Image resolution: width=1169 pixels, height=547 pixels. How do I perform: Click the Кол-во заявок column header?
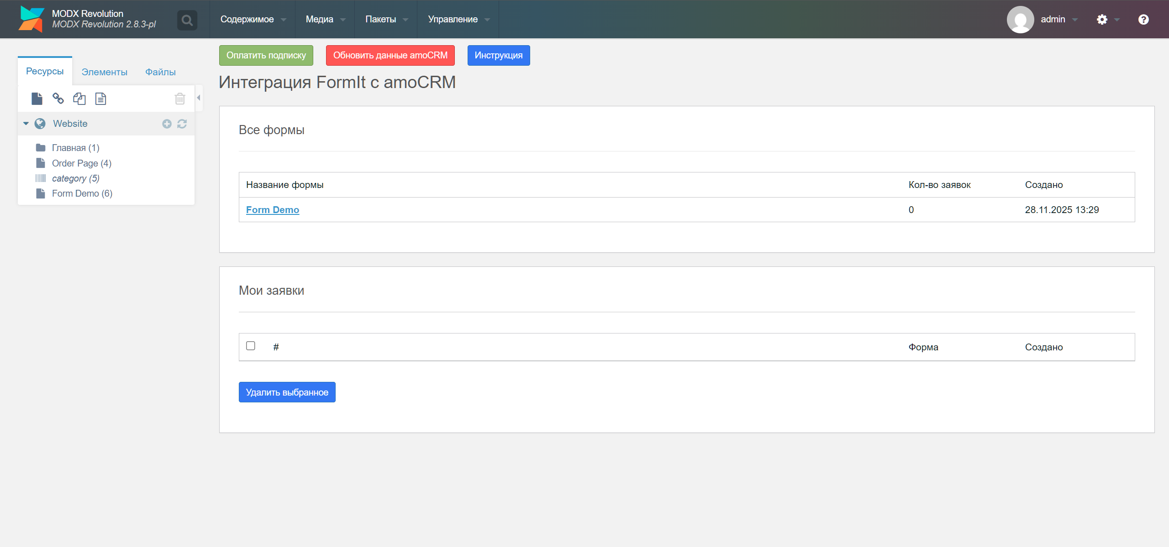pos(940,185)
